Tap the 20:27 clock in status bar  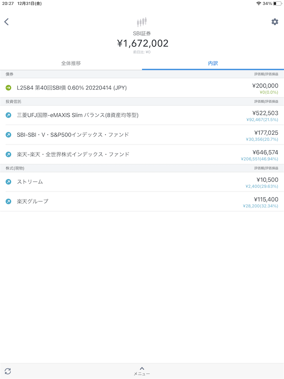(8, 3)
